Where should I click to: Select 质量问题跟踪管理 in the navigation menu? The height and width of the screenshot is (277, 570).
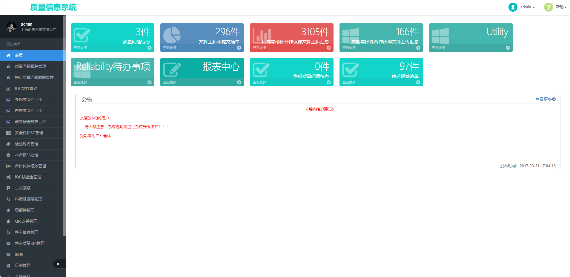pyautogui.click(x=30, y=66)
